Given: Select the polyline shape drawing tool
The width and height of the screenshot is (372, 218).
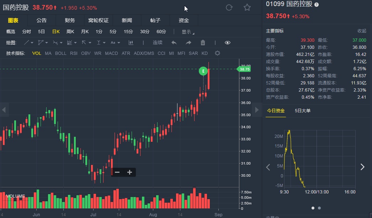Looking at the screenshot, I should click(41, 42).
